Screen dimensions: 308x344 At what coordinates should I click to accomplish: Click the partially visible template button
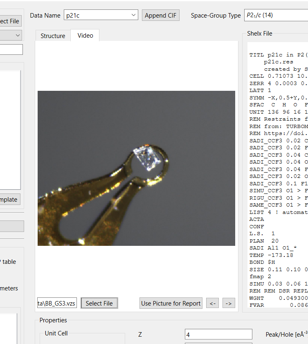coord(10,199)
